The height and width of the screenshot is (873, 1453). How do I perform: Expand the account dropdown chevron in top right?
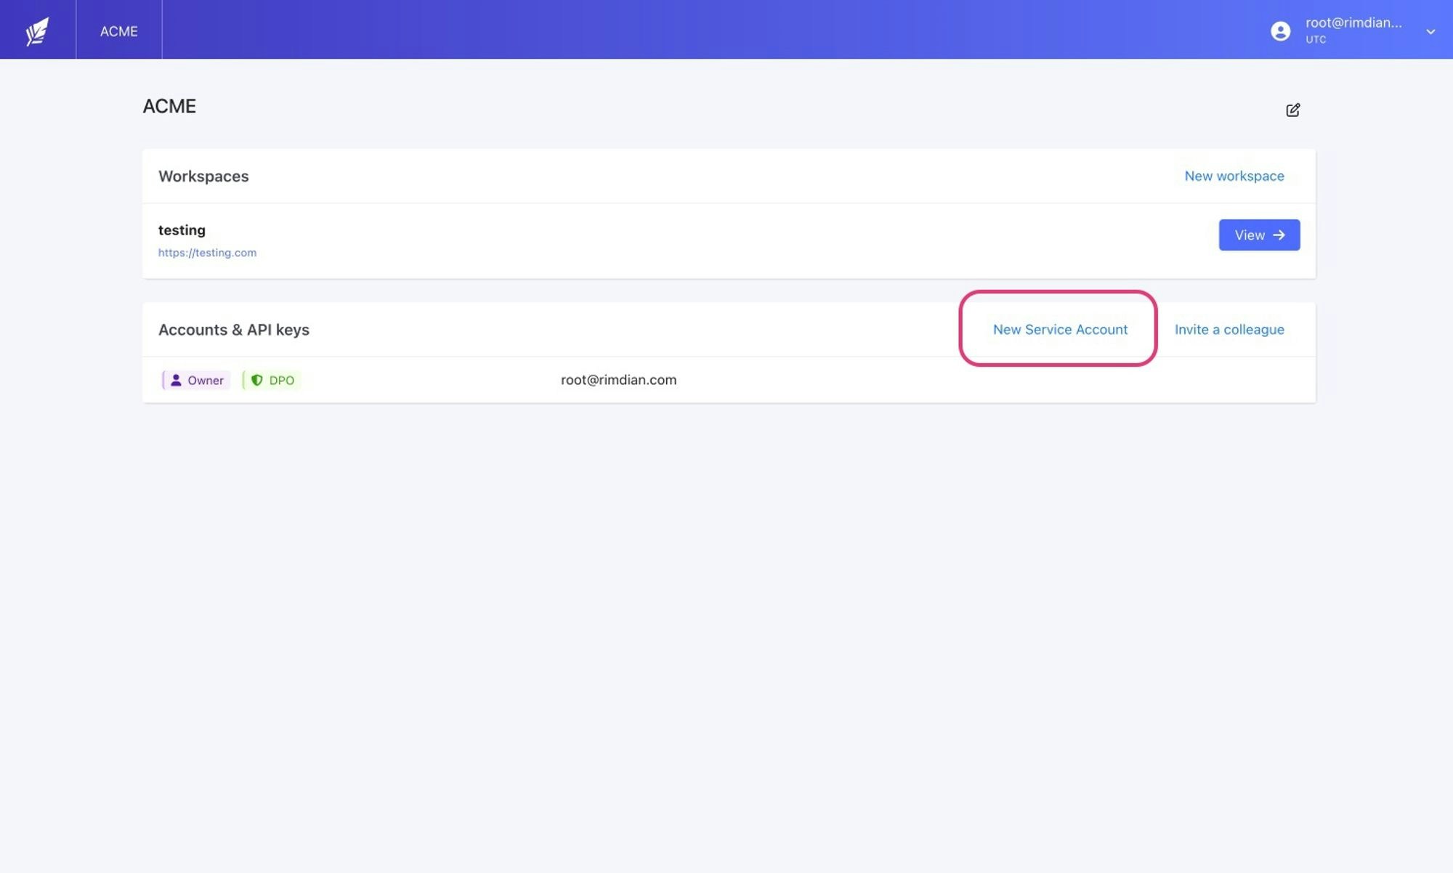(x=1430, y=31)
